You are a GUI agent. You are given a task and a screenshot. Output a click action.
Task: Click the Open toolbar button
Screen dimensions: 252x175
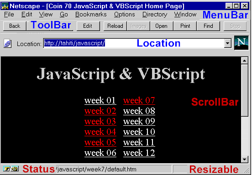pos(162,26)
